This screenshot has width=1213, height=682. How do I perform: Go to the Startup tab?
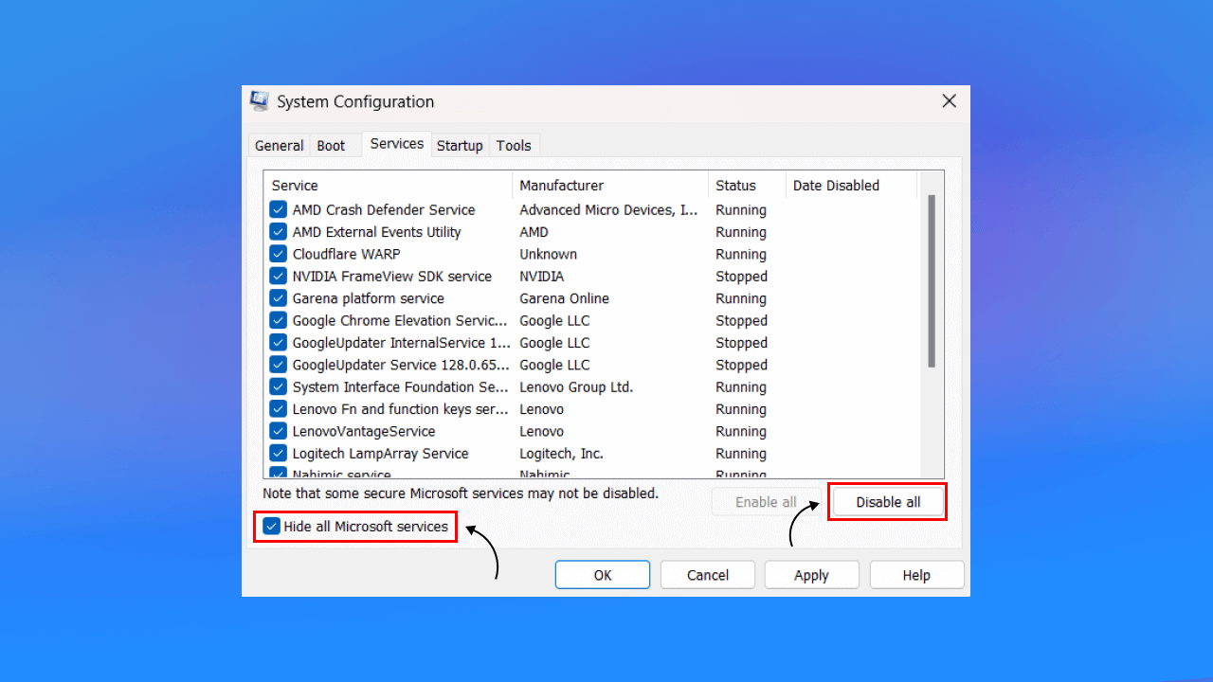coord(460,146)
